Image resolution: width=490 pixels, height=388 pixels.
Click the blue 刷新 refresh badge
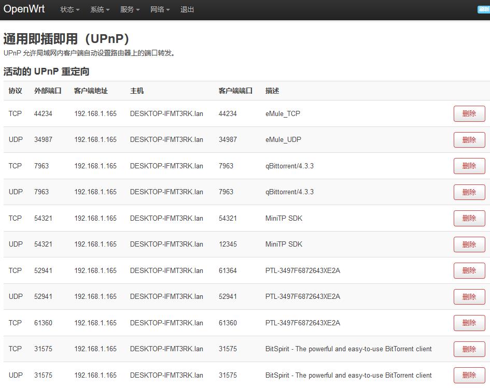[x=483, y=10]
